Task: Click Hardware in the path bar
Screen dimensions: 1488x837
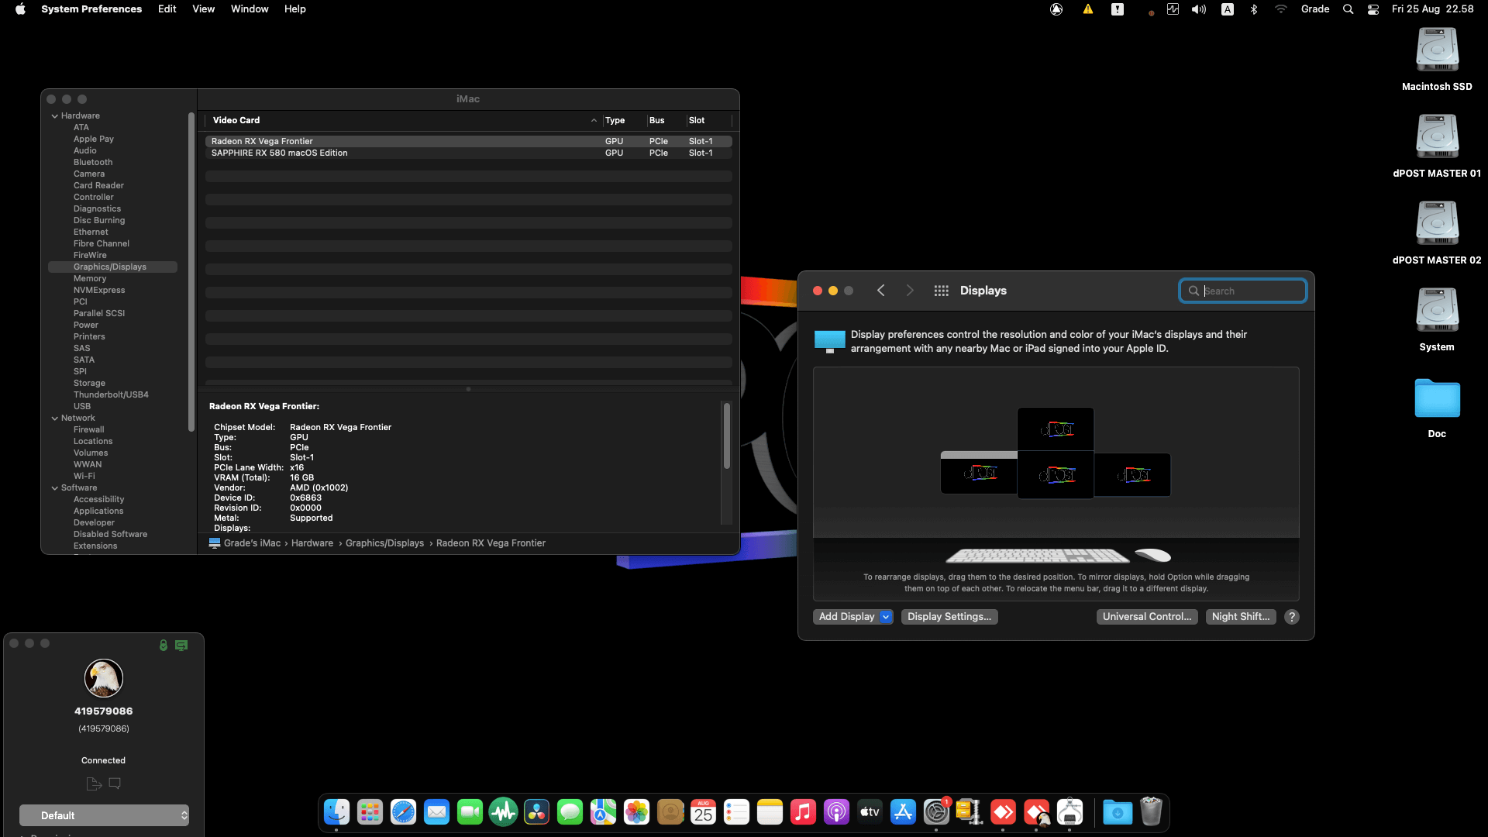Action: click(312, 543)
